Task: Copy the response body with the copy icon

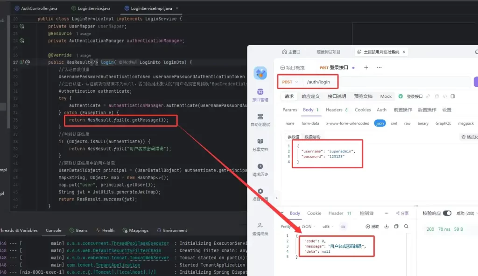Action: pyautogui.click(x=396, y=226)
